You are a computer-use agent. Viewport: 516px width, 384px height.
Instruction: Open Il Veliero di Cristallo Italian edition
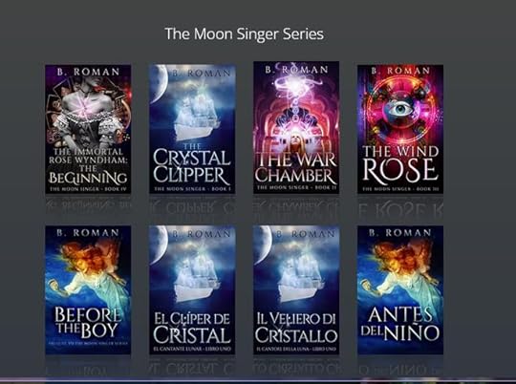point(296,289)
